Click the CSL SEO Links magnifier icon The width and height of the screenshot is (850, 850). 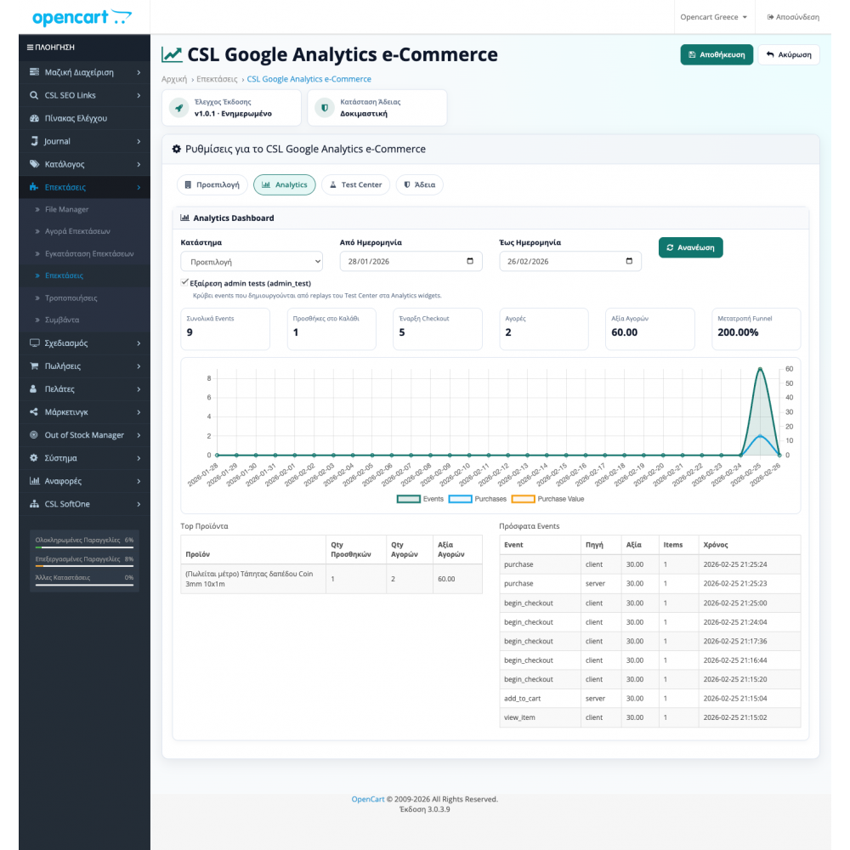(34, 95)
